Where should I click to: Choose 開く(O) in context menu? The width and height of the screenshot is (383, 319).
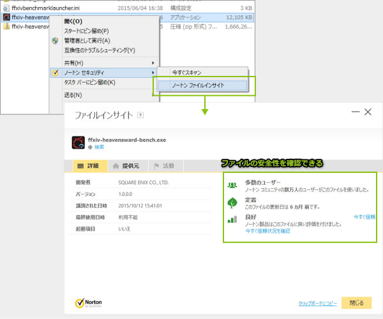tap(73, 21)
